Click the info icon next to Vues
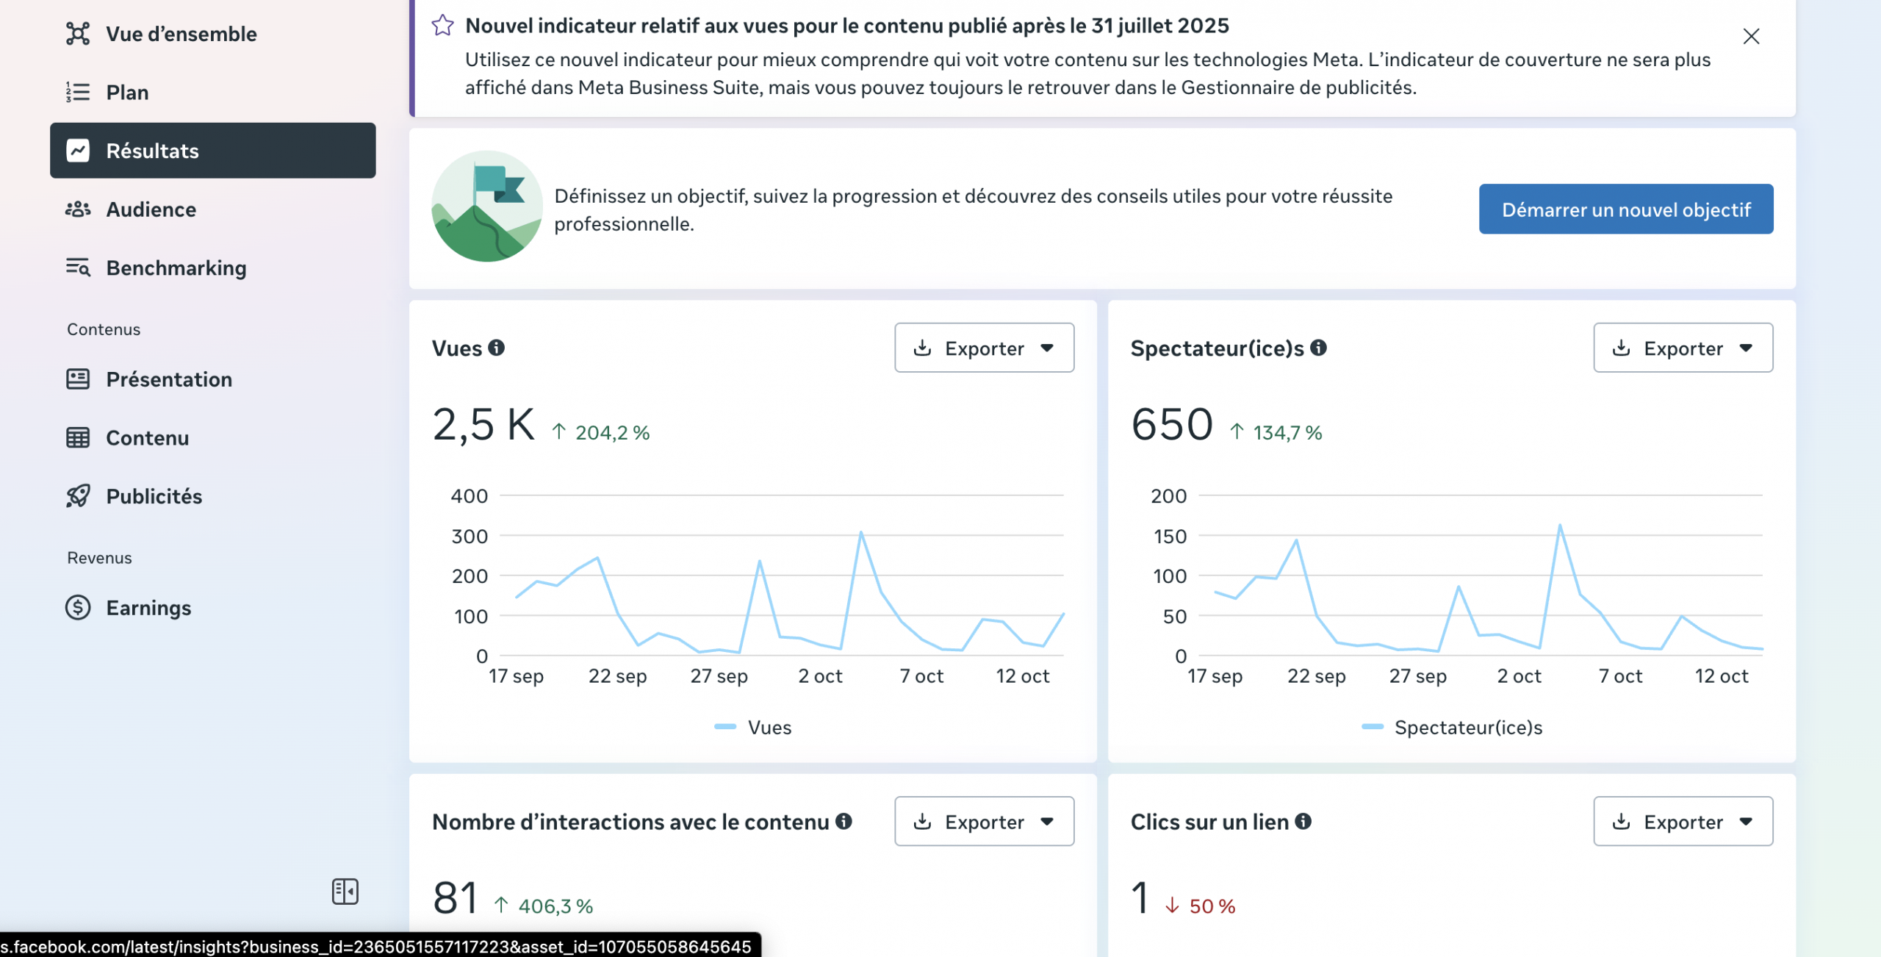The width and height of the screenshot is (1881, 957). click(497, 348)
